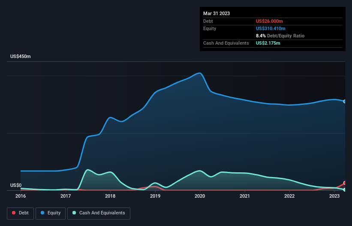Click Cash And Equivalents label in tooltip

226,43
